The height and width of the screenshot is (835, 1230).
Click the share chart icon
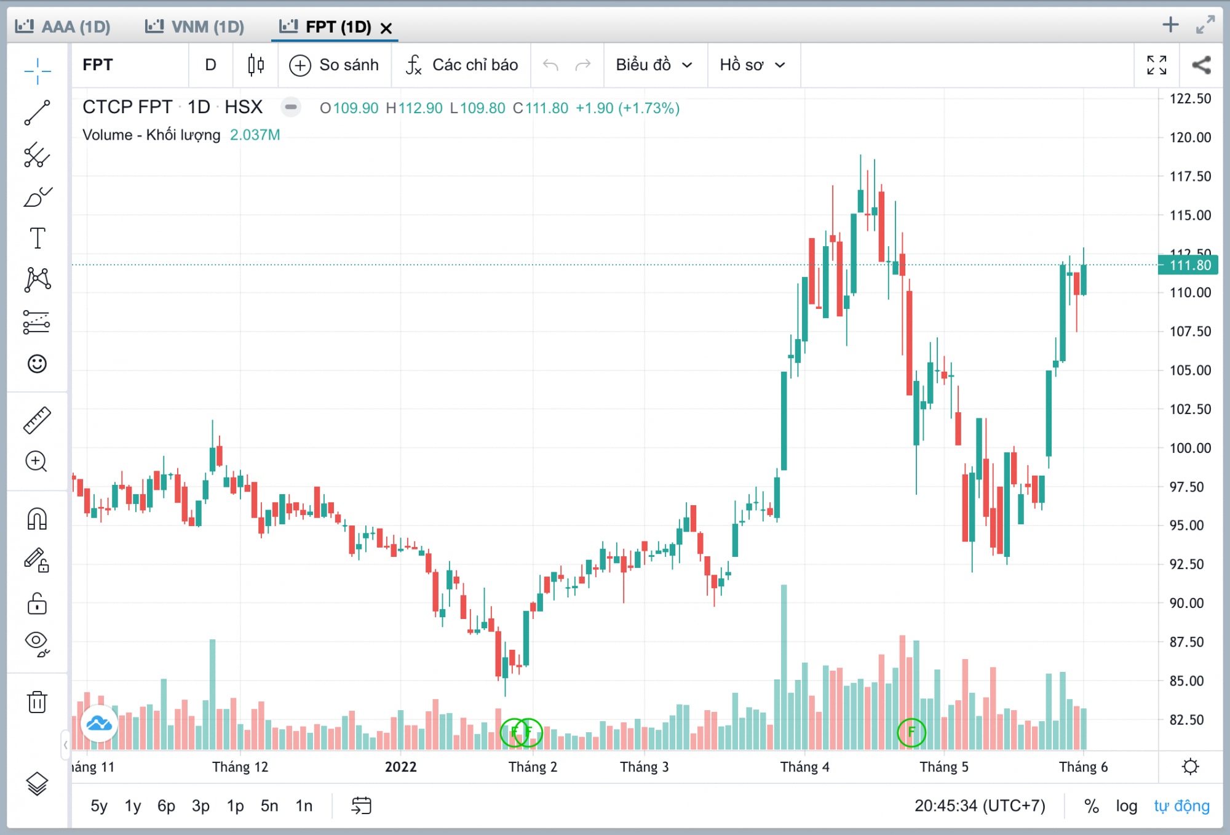[x=1201, y=65]
